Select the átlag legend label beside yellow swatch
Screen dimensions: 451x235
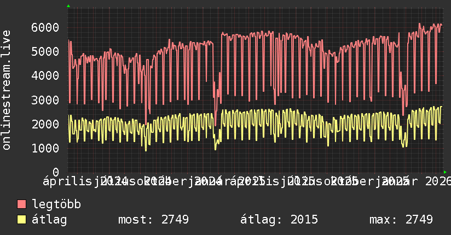(49, 220)
